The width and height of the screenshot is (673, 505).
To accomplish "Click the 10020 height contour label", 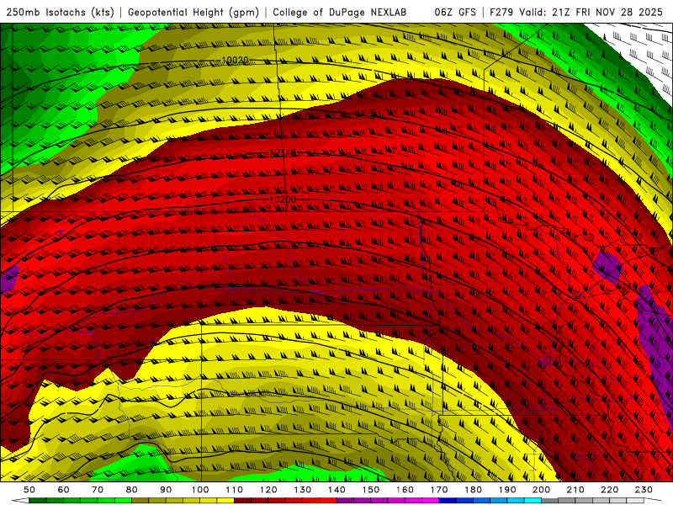I will [x=236, y=60].
